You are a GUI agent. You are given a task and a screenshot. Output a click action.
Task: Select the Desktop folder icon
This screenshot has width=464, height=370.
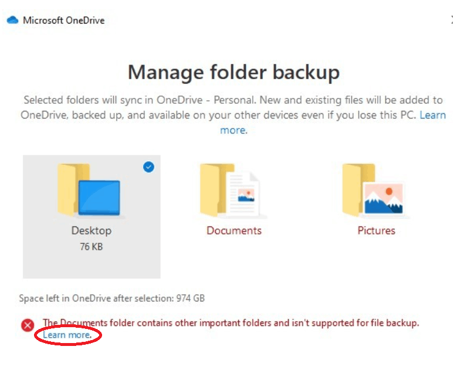[89, 189]
